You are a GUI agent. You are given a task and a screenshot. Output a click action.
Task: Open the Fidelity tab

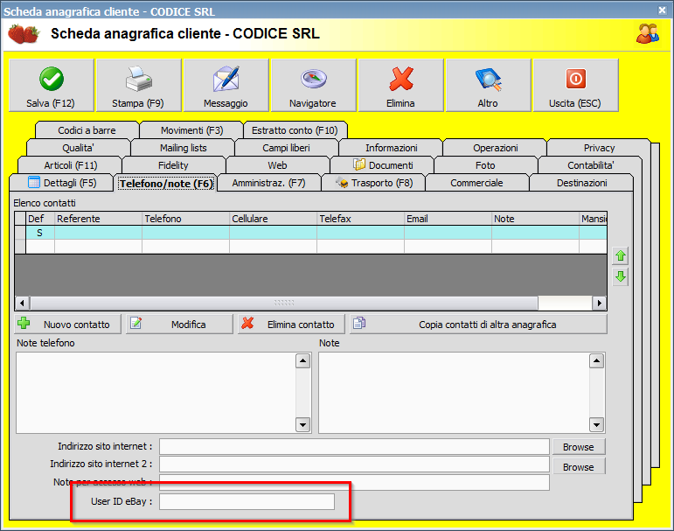click(173, 165)
